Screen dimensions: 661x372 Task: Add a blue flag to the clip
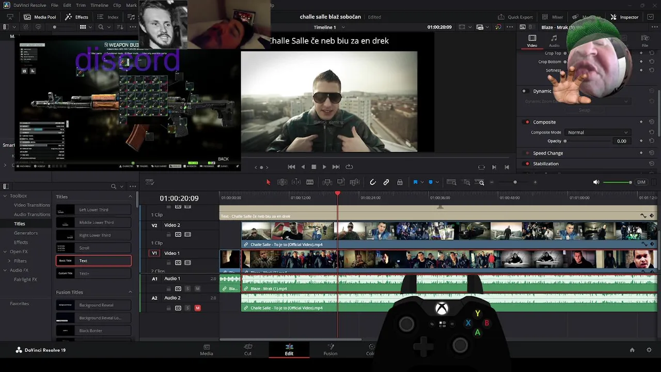point(415,182)
